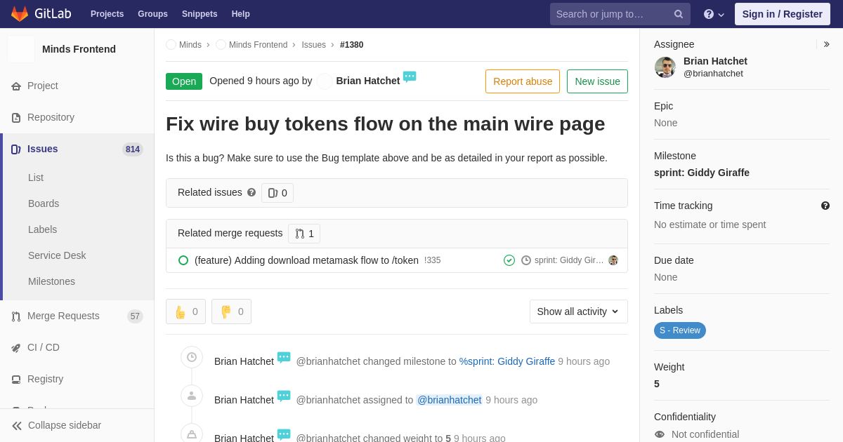Click the Issues breadcrumb link
The image size is (843, 442).
[314, 45]
